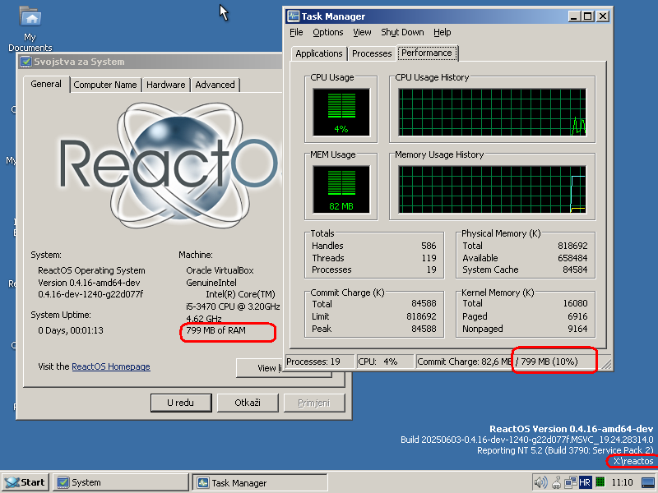The image size is (658, 493).
Task: Switch to the Computer Name tab
Action: coord(105,85)
